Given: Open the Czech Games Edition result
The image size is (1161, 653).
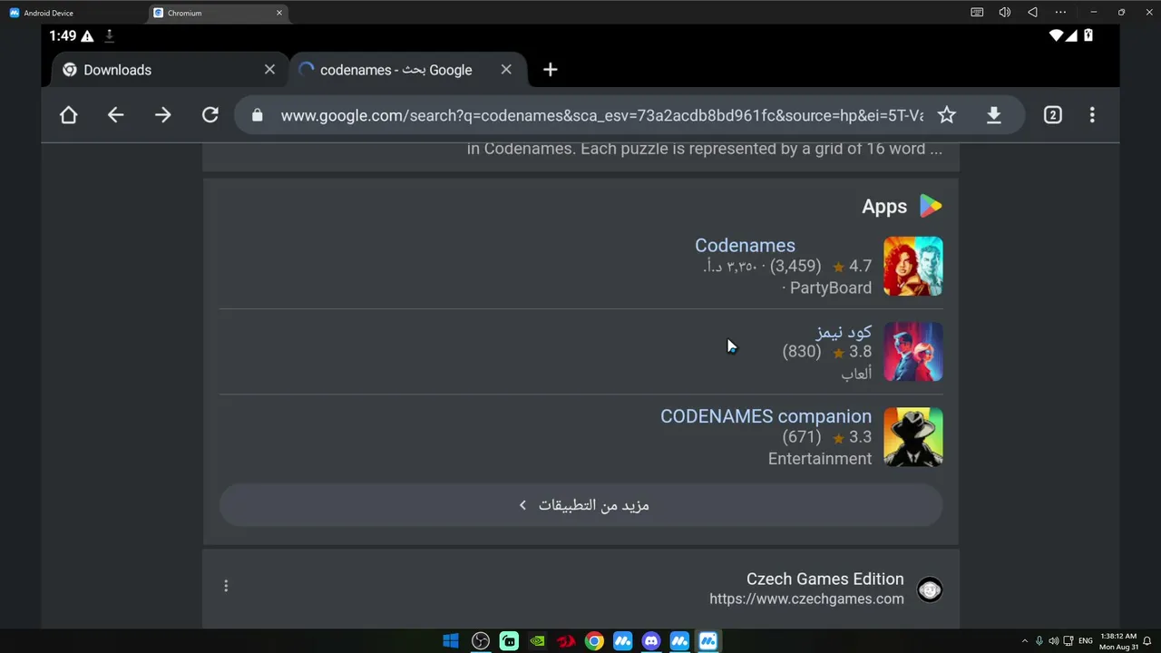Looking at the screenshot, I should pyautogui.click(x=825, y=579).
